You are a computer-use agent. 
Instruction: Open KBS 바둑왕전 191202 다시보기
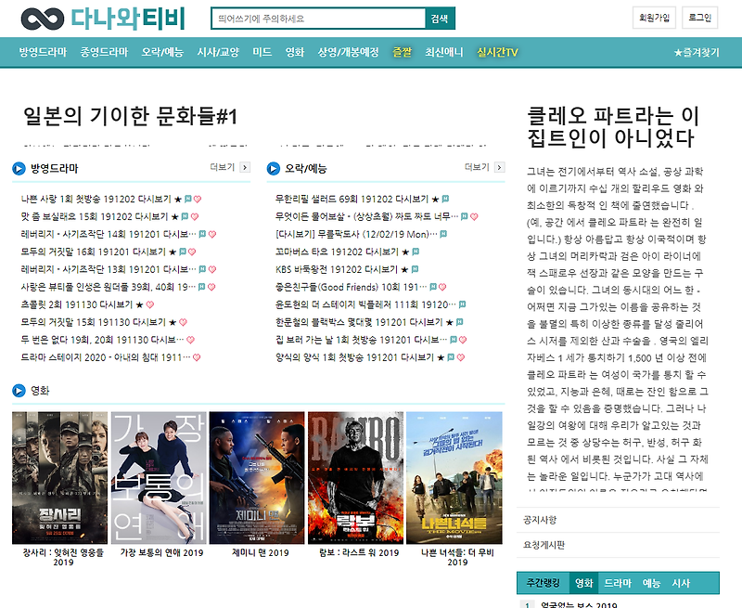pyautogui.click(x=337, y=269)
